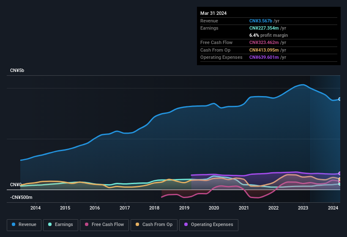347x237 pixels.
Task: Click the Cash From Op legend button
Action: (153, 225)
